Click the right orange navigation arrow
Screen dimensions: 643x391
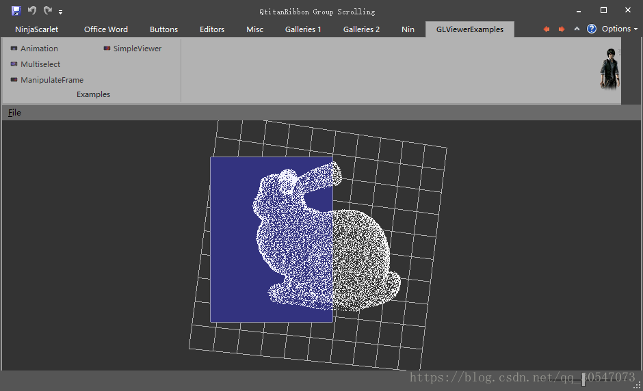pyautogui.click(x=562, y=29)
